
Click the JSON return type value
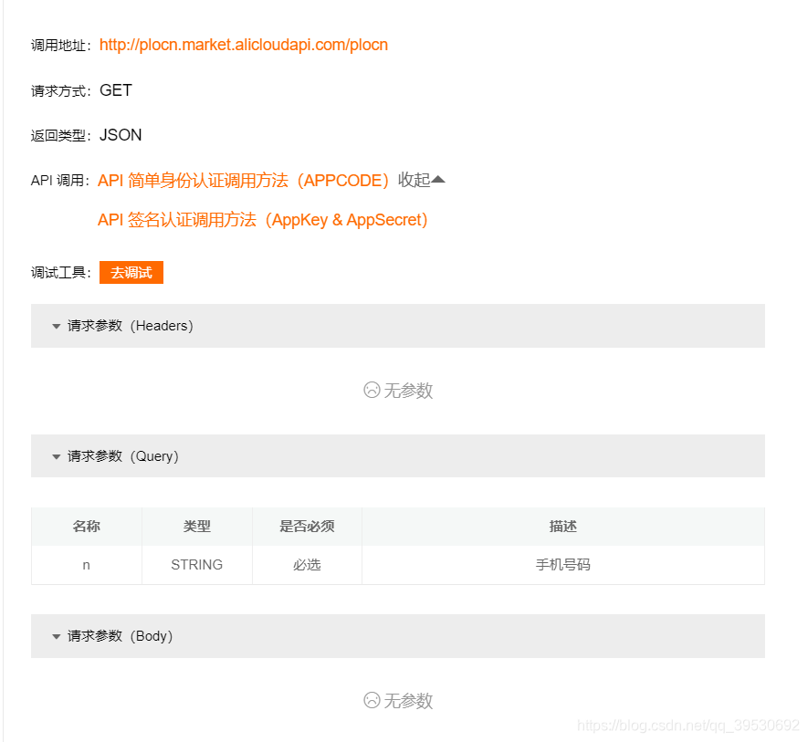121,135
